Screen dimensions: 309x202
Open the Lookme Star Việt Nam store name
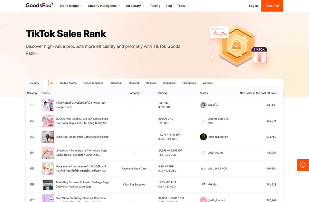pyautogui.click(x=218, y=121)
